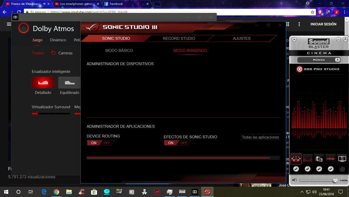Mute using the Sound Blaster speaker icon
The width and height of the screenshot is (349, 197).
[x=294, y=180]
